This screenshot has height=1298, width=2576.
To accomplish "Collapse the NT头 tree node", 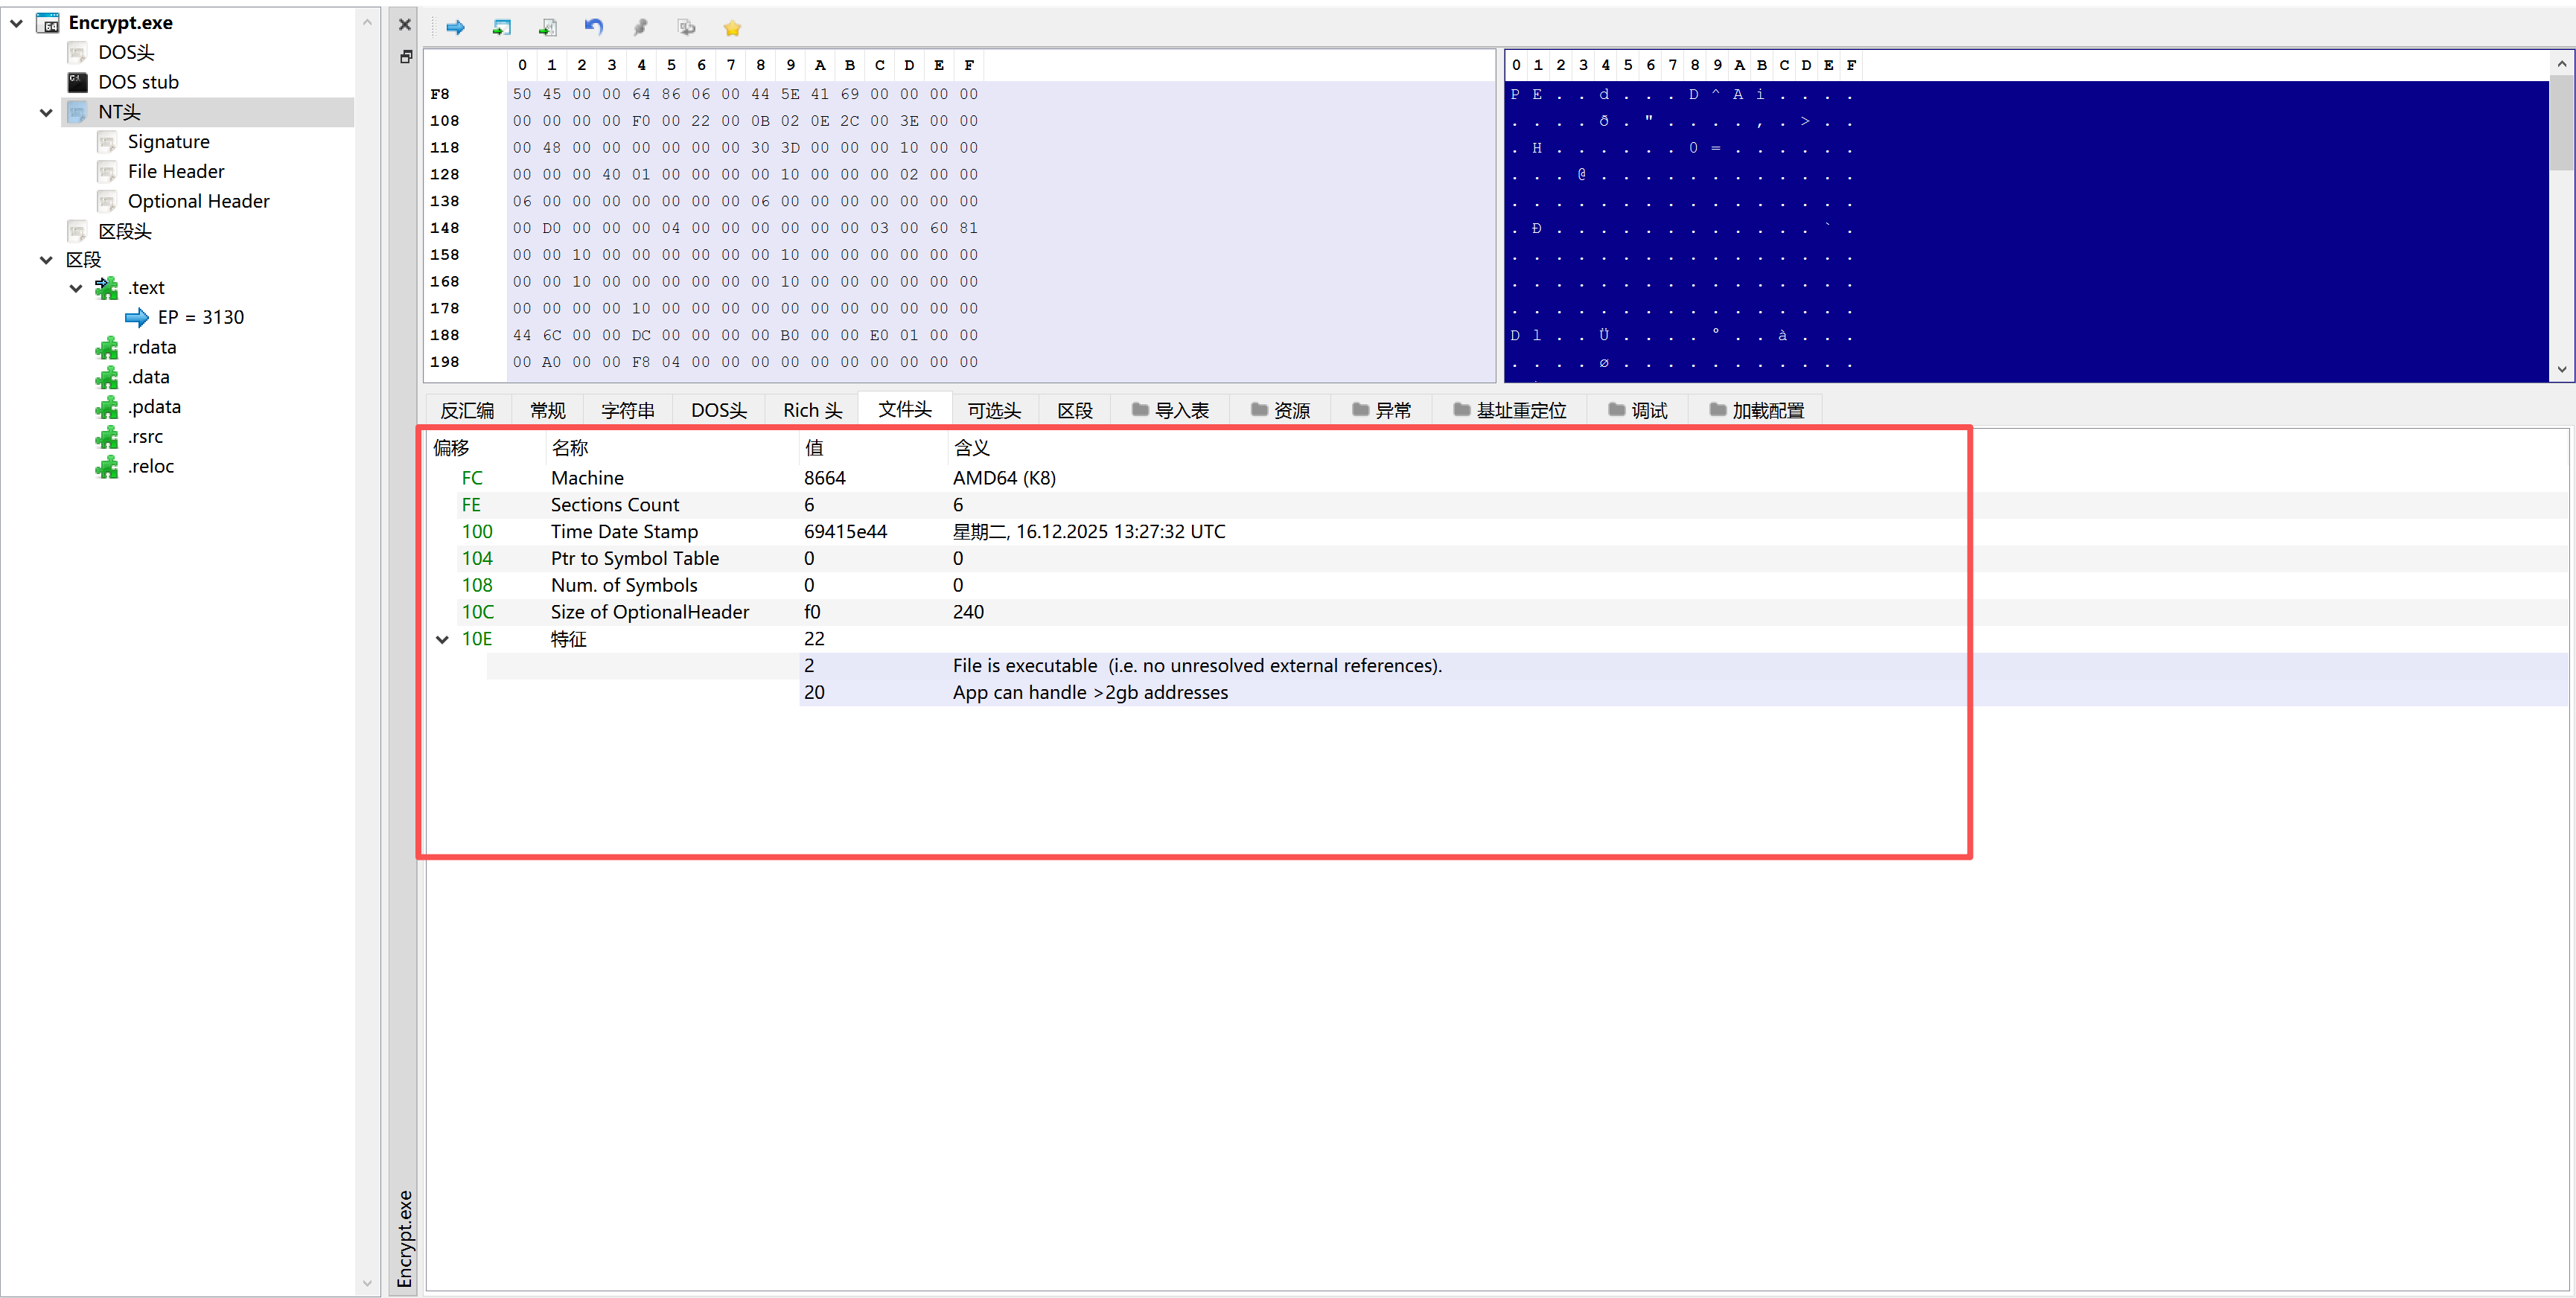I will coord(46,112).
